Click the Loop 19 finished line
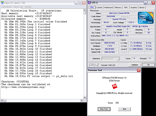156x116 pixels. click(28, 73)
